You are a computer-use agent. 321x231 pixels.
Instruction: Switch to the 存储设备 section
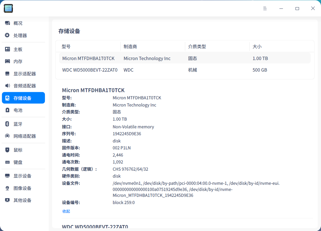click(x=23, y=98)
